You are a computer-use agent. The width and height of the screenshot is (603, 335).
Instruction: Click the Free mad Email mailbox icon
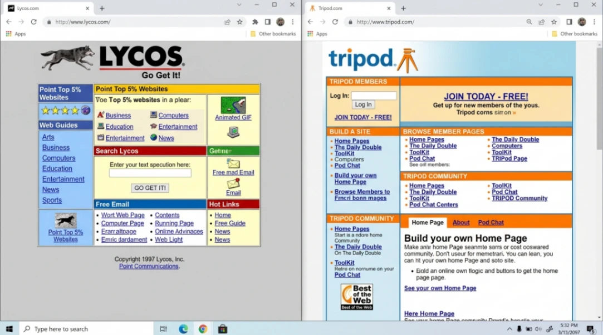[233, 164]
